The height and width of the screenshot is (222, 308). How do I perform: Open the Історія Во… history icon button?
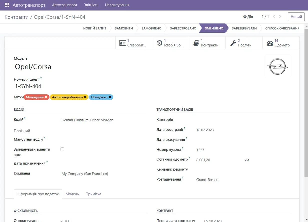pos(170,43)
